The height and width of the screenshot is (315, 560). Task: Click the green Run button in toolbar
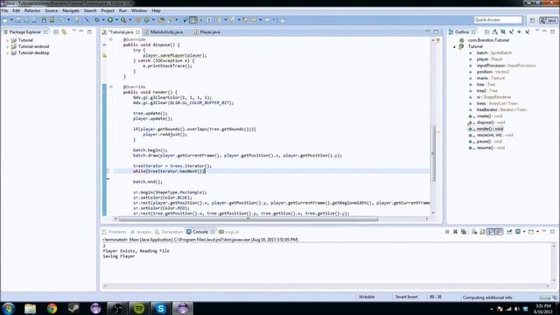tap(110, 20)
